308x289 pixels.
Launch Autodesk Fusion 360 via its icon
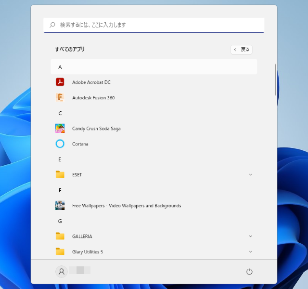pos(60,97)
